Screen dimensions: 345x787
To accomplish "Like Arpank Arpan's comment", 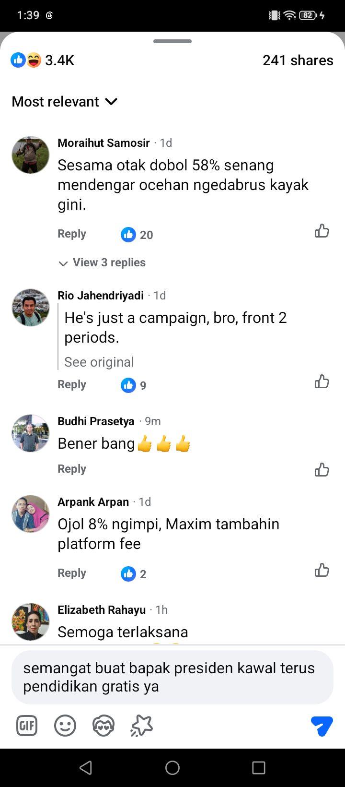I will (x=322, y=571).
